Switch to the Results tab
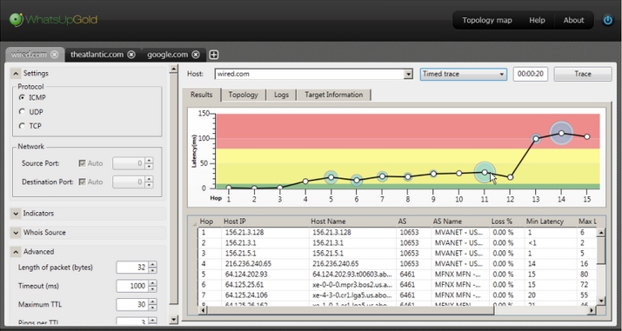 pyautogui.click(x=202, y=95)
